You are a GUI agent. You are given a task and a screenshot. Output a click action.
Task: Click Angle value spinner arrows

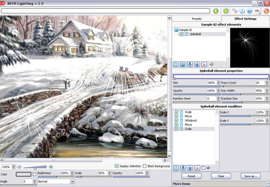tap(35, 182)
